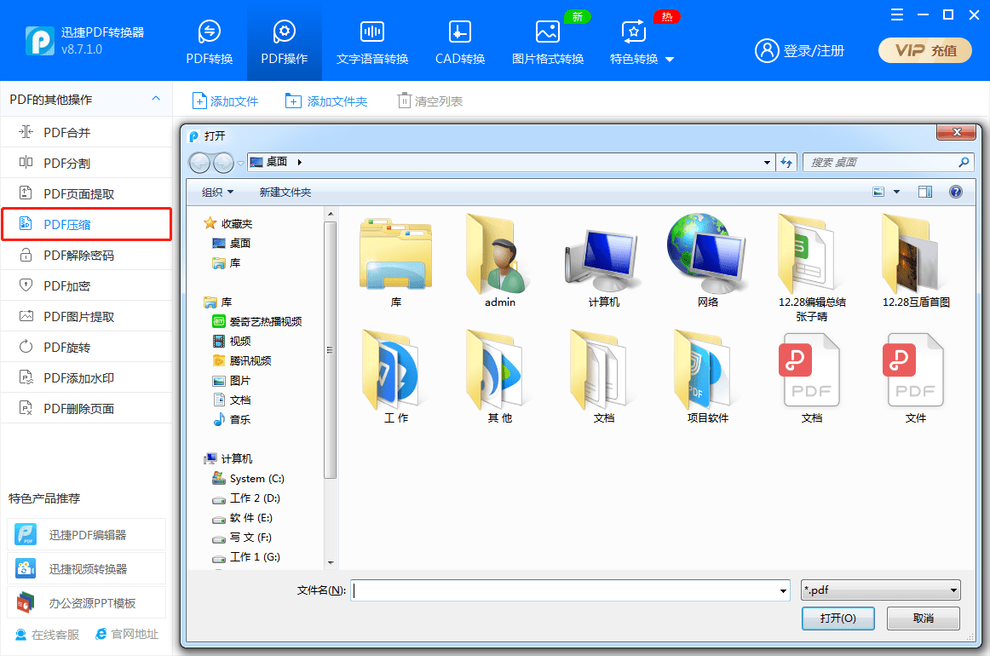Expand the 特色转换 dropdown arrow

[670, 60]
